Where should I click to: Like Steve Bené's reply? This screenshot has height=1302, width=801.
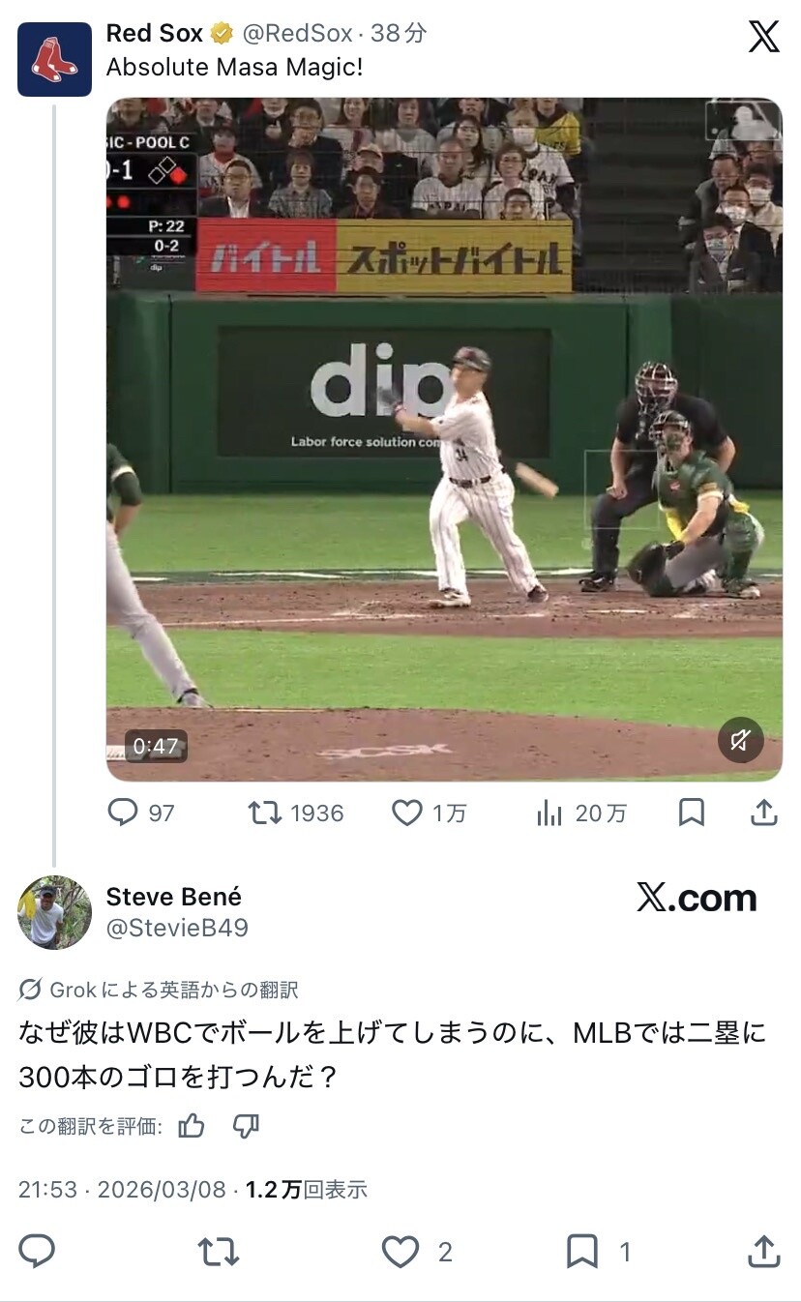(416, 1252)
